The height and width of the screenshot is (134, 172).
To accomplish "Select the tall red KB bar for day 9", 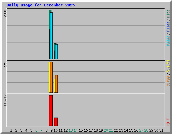I will click(51, 111).
